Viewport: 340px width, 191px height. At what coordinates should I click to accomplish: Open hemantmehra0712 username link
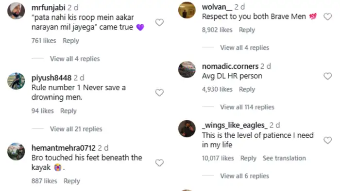(64, 148)
